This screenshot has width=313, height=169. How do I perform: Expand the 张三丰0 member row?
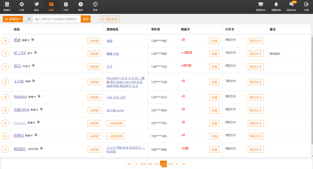tap(5, 54)
